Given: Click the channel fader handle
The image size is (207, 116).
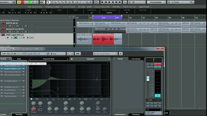Looking at the screenshot, I should click(x=148, y=79).
